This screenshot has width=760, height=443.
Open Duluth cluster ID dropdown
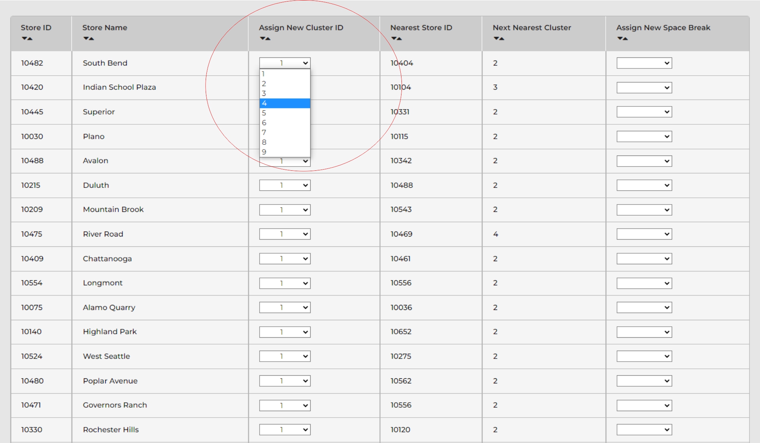[285, 185]
